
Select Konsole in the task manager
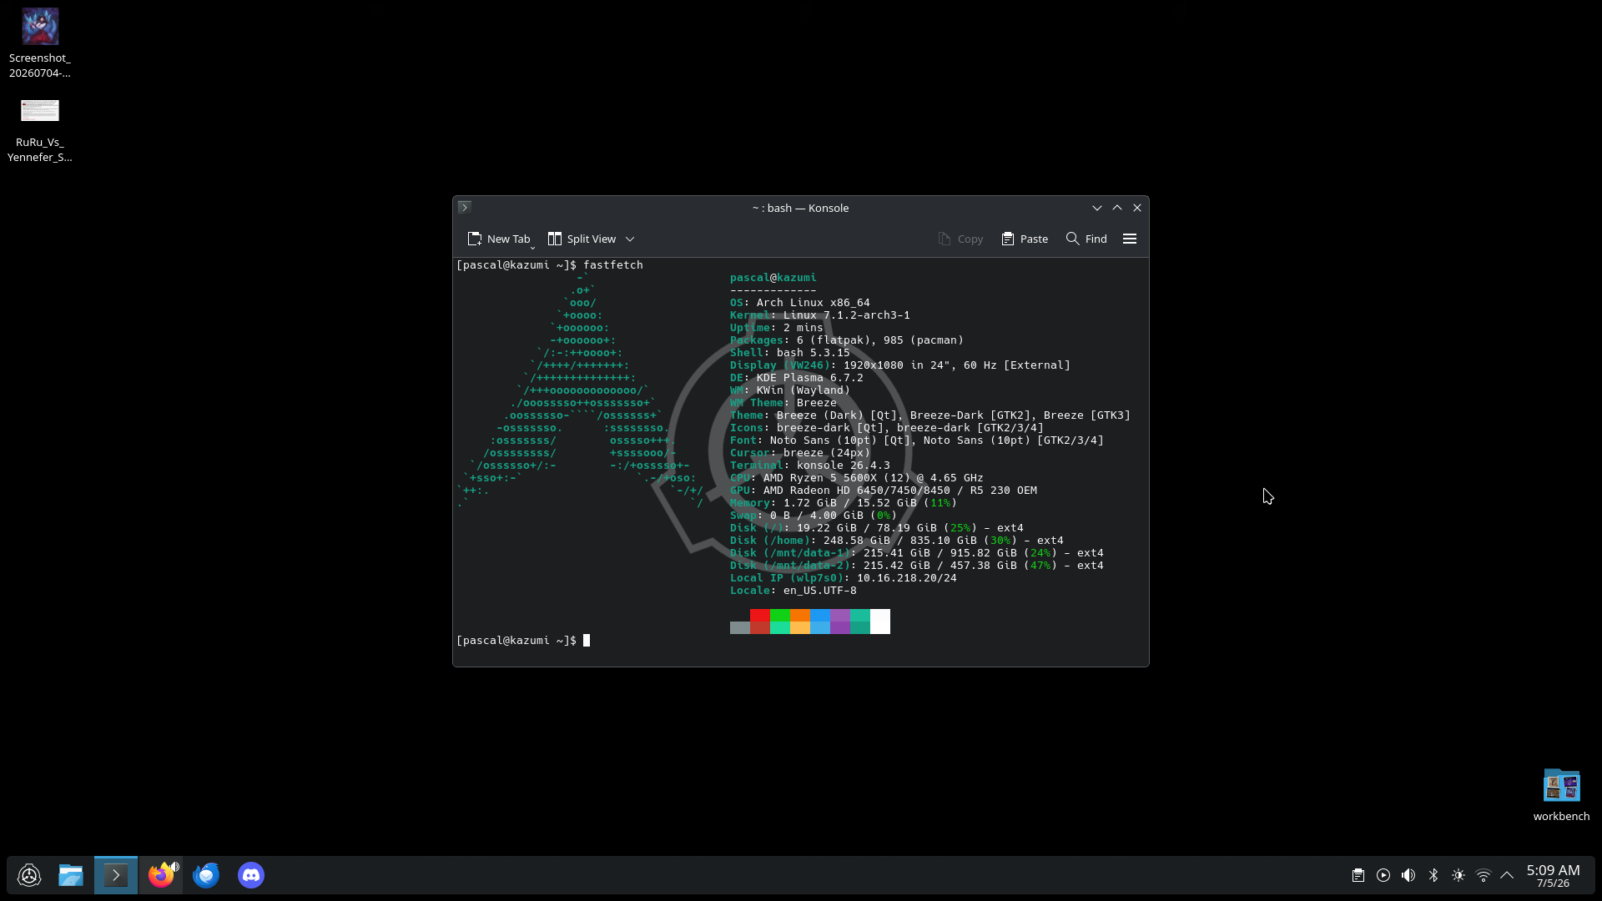click(x=116, y=875)
